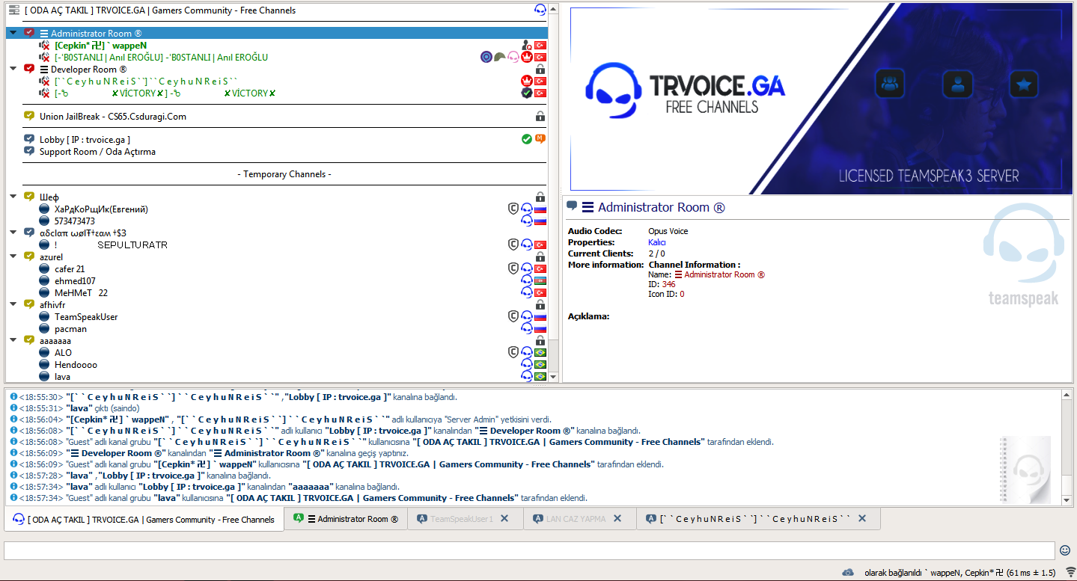Click the headset icon beside pacman

(x=527, y=329)
